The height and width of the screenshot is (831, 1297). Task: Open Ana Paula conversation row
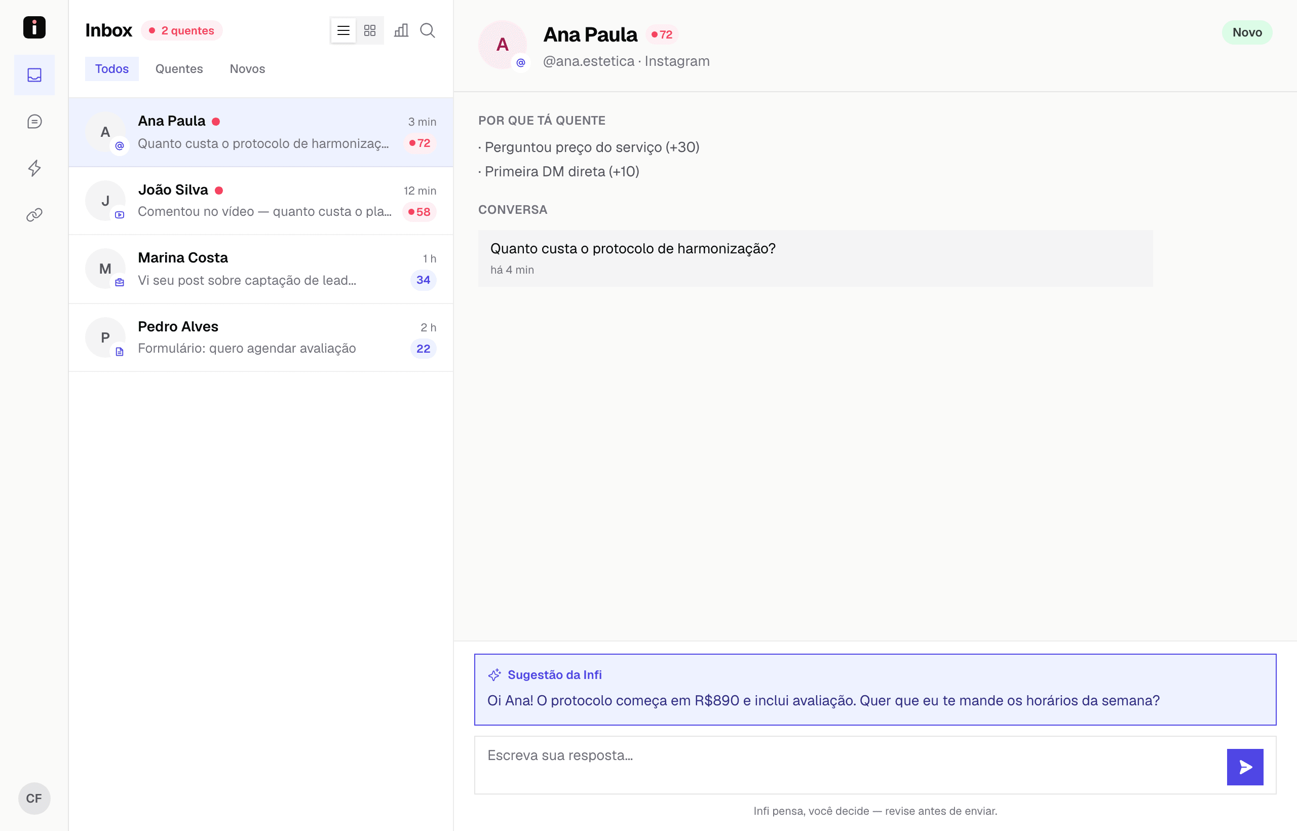(260, 132)
